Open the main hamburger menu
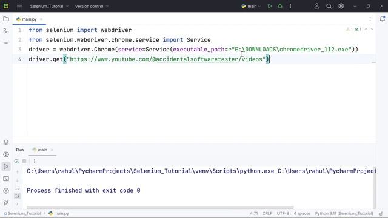 click(x=19, y=6)
